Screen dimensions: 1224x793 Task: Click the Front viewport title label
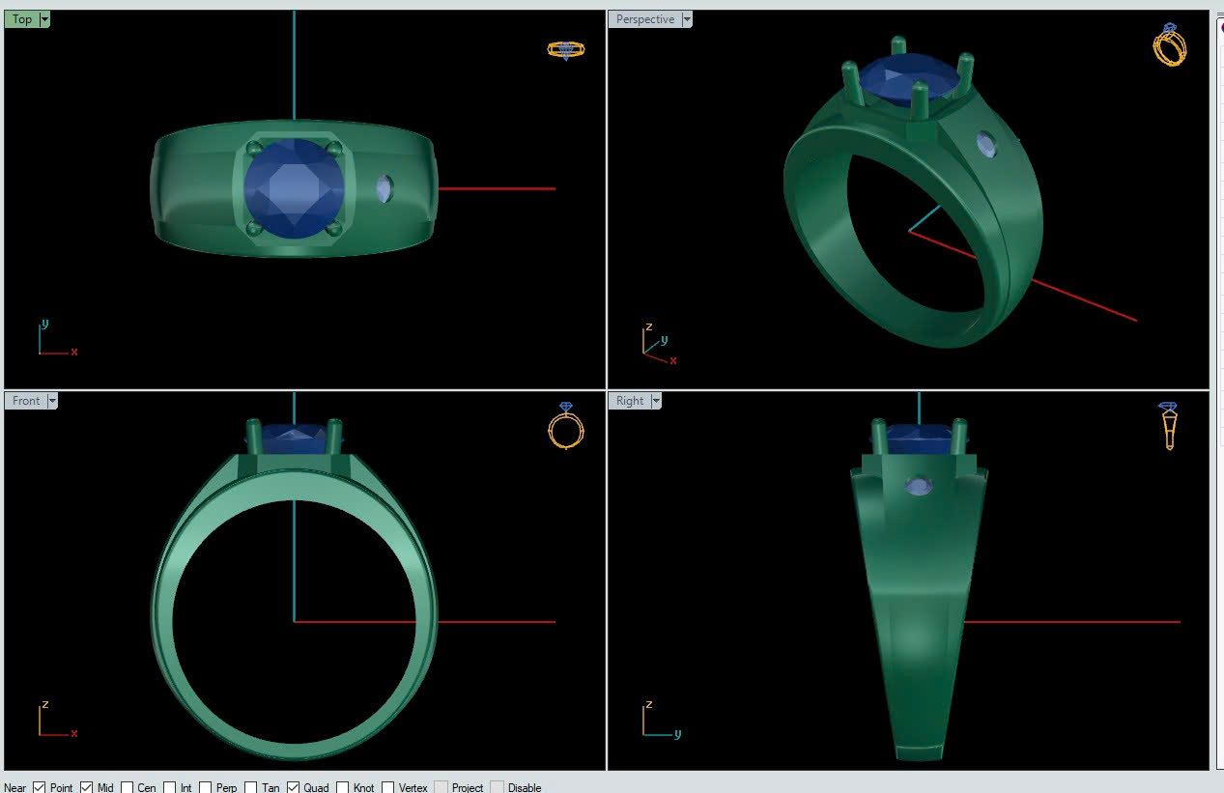tap(26, 401)
